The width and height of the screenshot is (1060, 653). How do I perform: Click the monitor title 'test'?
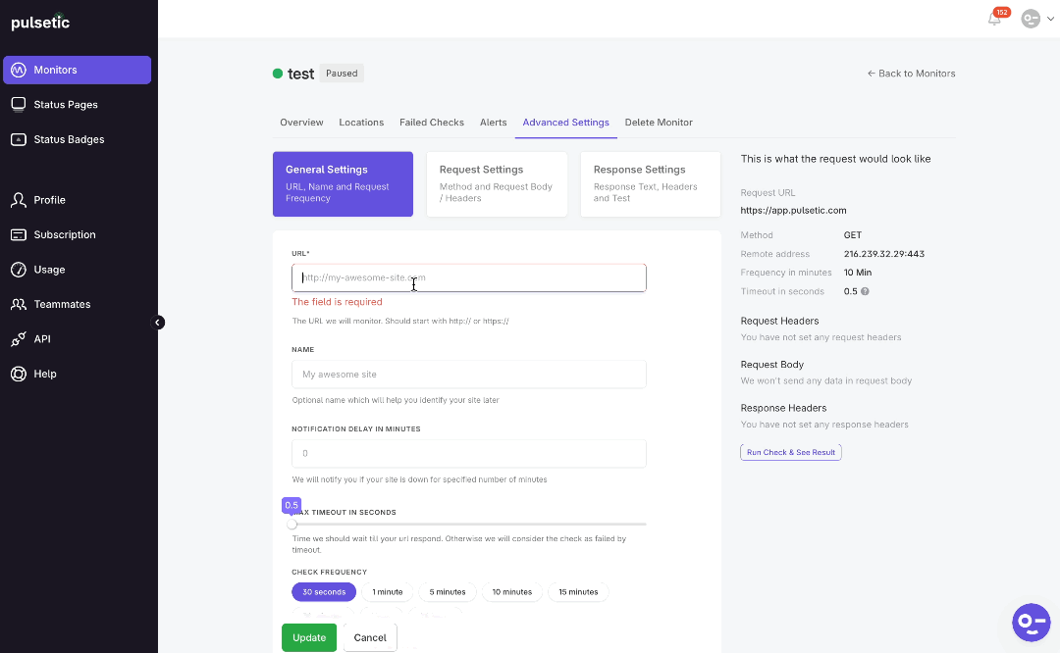tap(301, 74)
